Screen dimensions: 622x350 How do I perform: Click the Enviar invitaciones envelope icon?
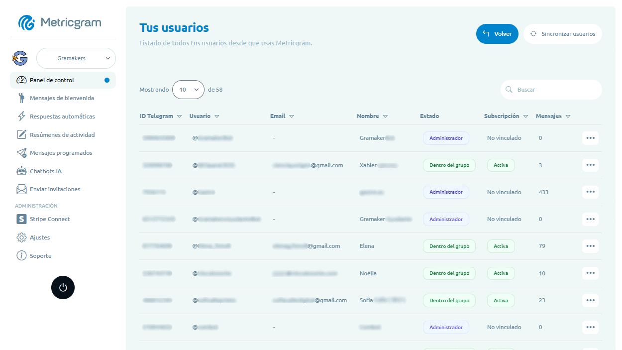(21, 189)
